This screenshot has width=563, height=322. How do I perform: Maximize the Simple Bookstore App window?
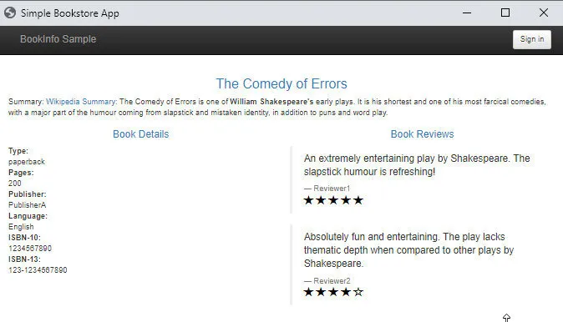click(505, 13)
